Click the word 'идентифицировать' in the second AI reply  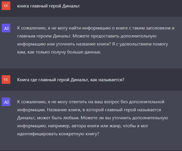tap(36, 134)
